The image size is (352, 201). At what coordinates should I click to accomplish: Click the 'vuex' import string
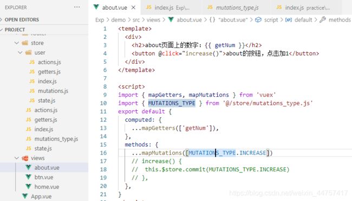tap(266, 95)
